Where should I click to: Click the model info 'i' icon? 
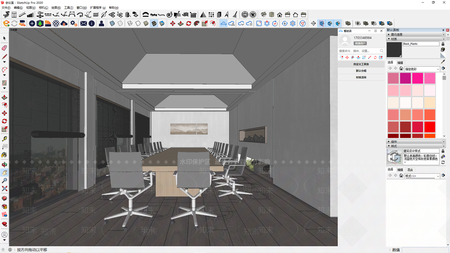click(x=92, y=23)
